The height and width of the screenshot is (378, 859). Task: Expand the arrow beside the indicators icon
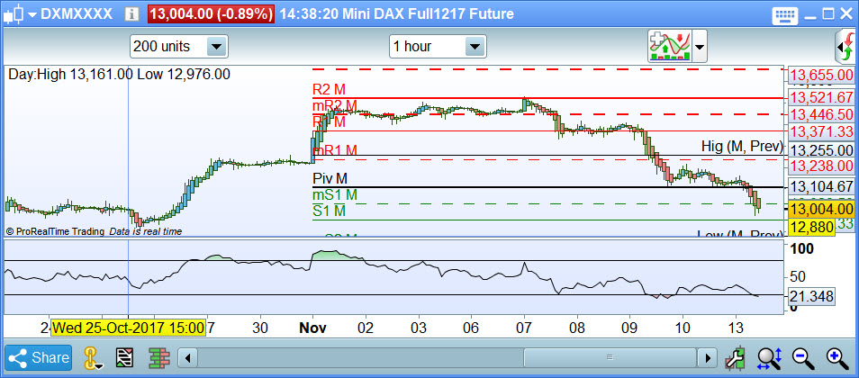pos(700,47)
